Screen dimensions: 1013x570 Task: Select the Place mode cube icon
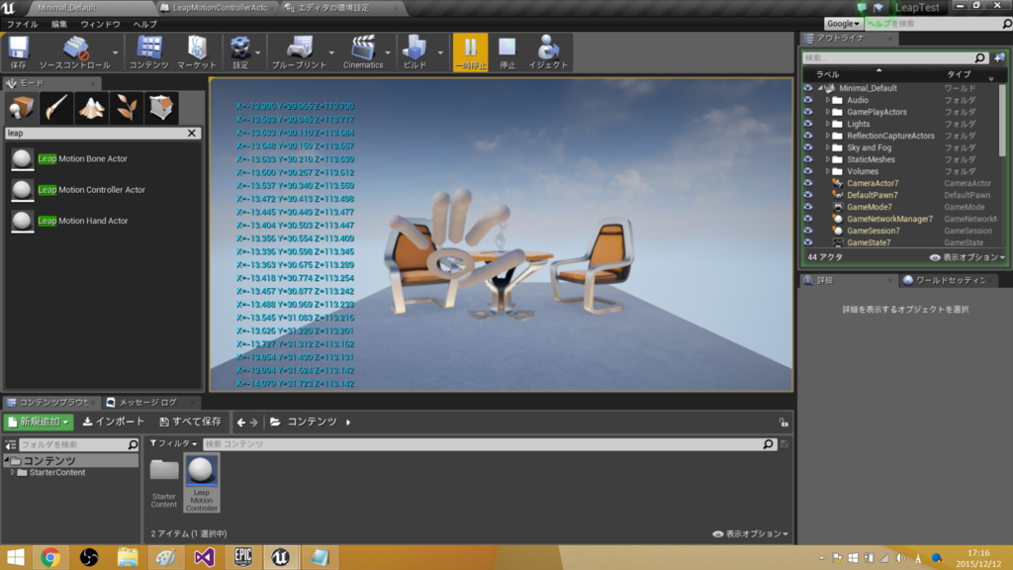(22, 107)
